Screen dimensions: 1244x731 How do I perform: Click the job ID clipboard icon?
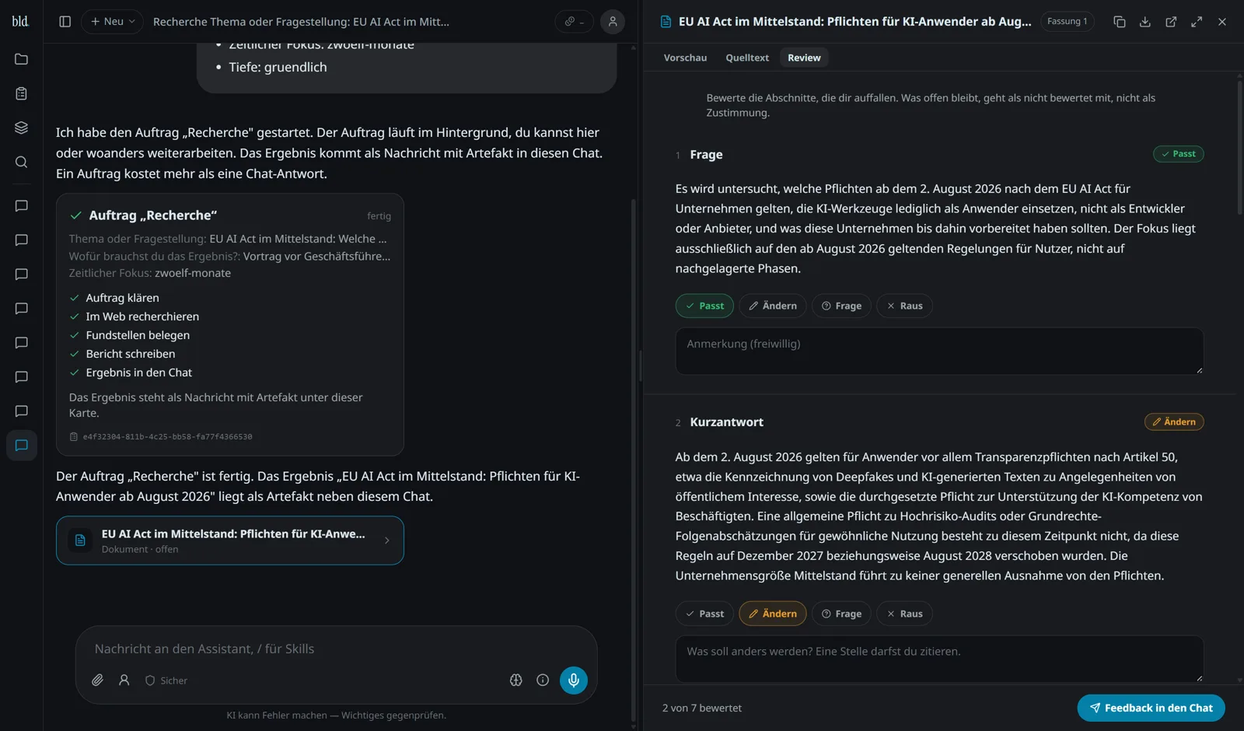tap(74, 437)
